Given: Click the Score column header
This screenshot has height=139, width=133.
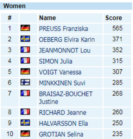Looking at the screenshot, I should point(114,18).
